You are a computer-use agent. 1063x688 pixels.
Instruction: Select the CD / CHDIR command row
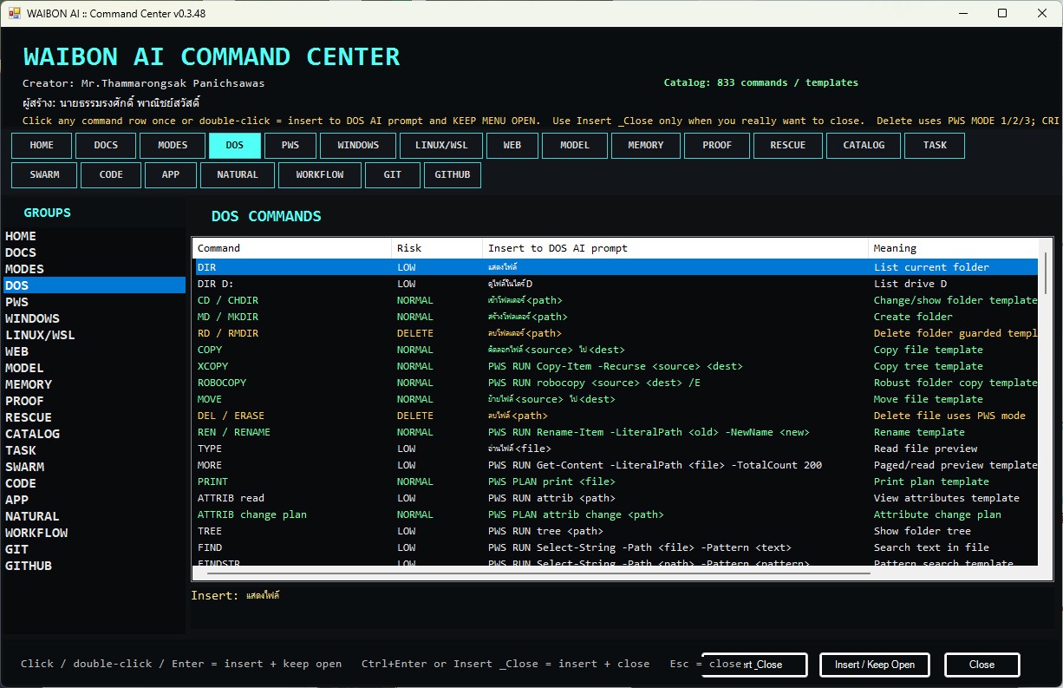tap(616, 300)
